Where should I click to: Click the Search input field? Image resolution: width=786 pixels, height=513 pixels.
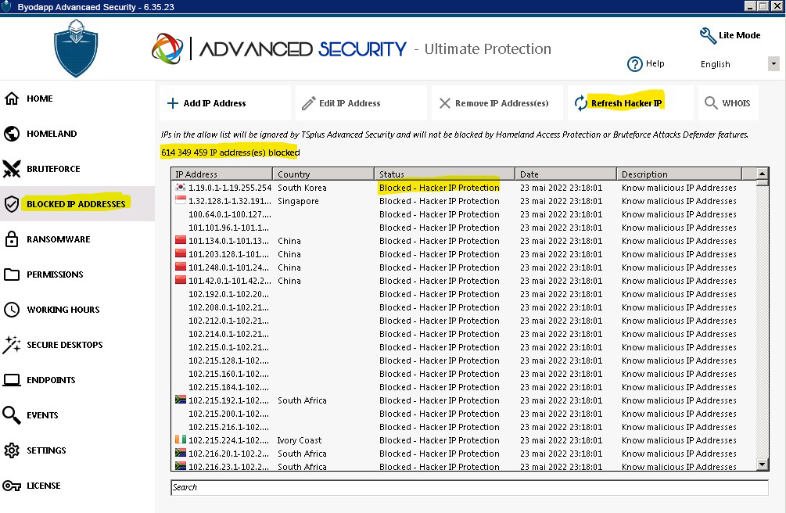click(469, 487)
